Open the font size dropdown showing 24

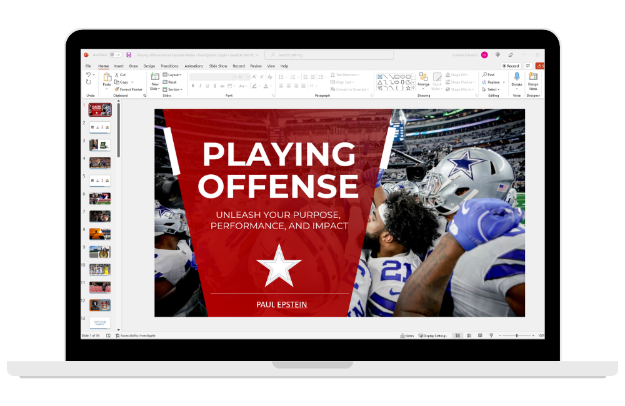pos(244,76)
